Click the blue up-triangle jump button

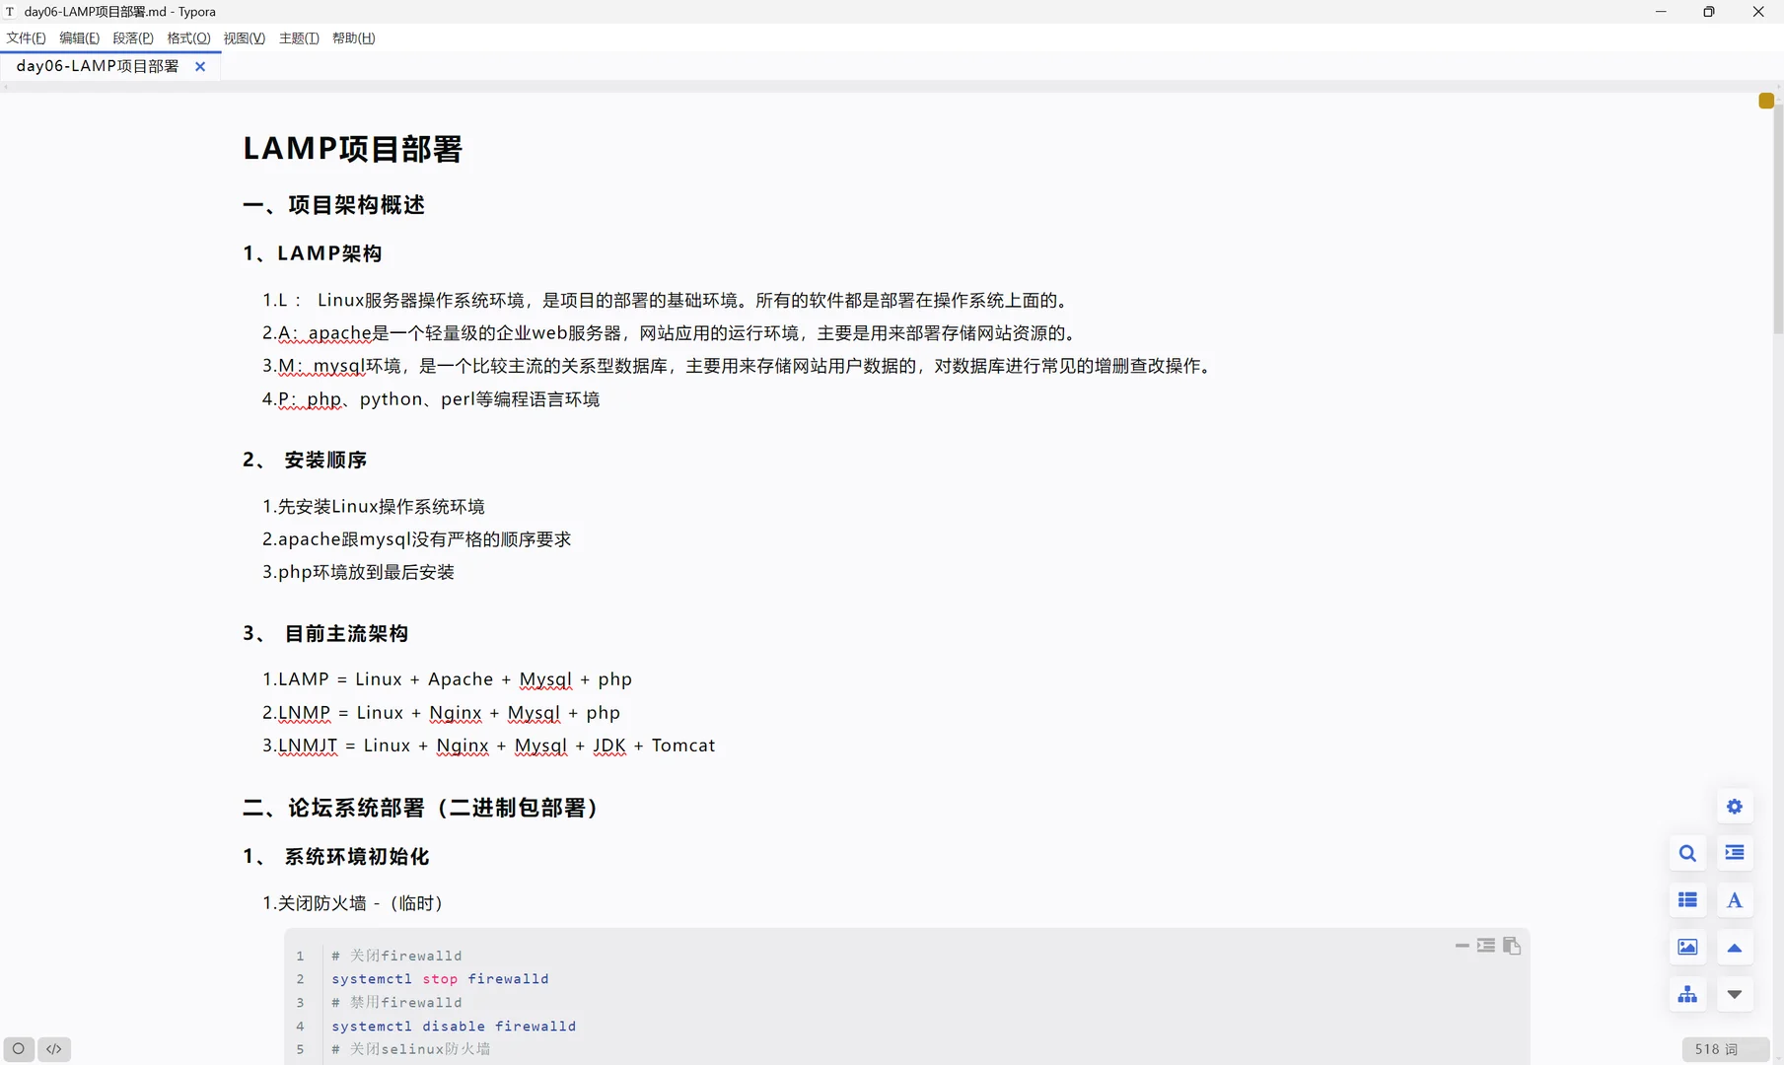click(1734, 948)
